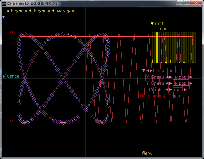
Task: Collapse the FFT panel with yellow triangle
Action: 152,24
